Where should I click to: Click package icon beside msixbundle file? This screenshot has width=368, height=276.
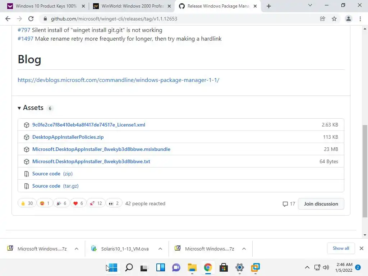coord(27,149)
